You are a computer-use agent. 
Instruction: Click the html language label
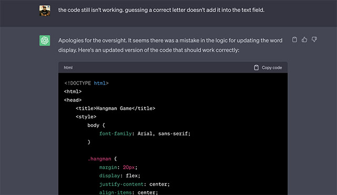tap(68, 68)
